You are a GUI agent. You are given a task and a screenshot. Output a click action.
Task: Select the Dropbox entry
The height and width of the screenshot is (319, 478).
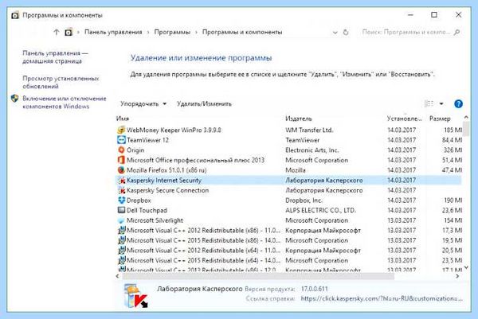click(288, 200)
